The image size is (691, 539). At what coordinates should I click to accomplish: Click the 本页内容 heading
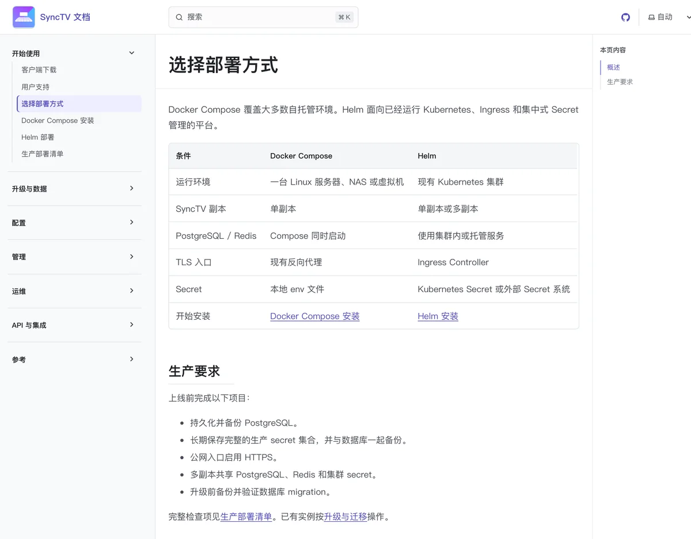613,50
